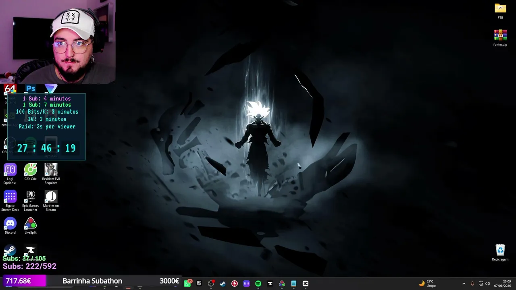516x290 pixels.
Task: Open network settings from the system tray
Action: [481, 284]
